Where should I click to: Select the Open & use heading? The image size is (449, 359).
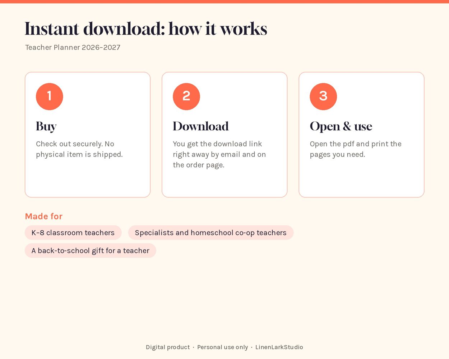point(341,126)
